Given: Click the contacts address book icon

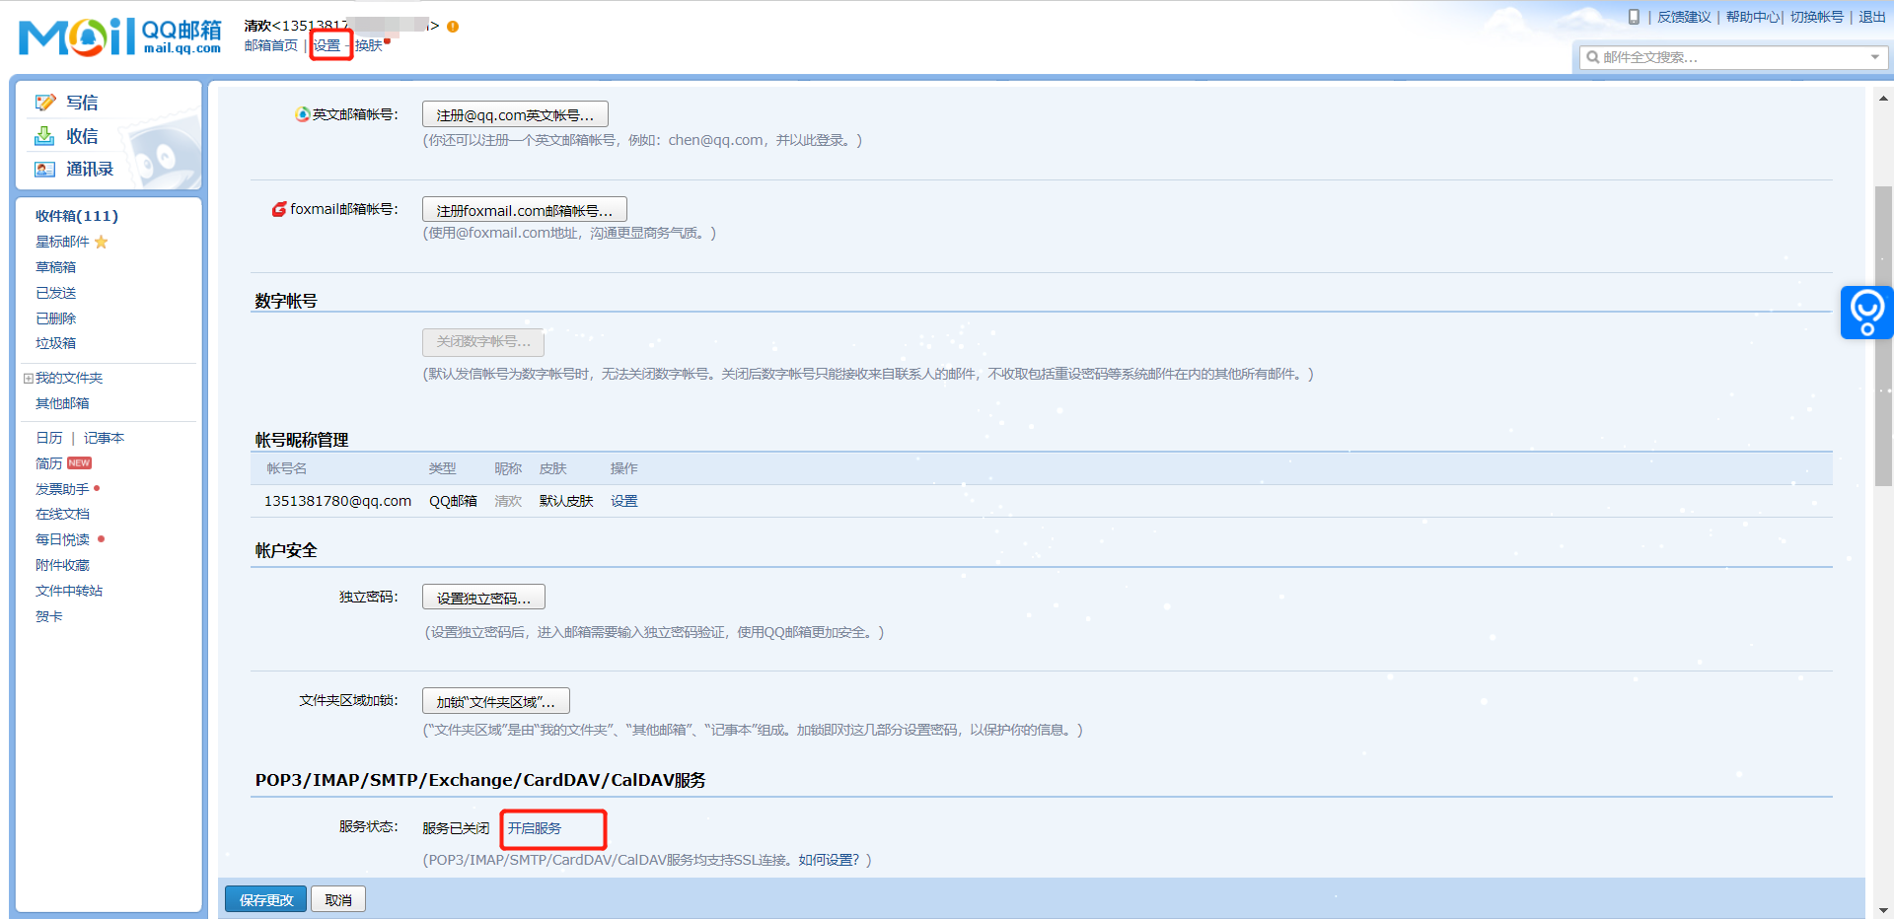Looking at the screenshot, I should click(x=45, y=170).
